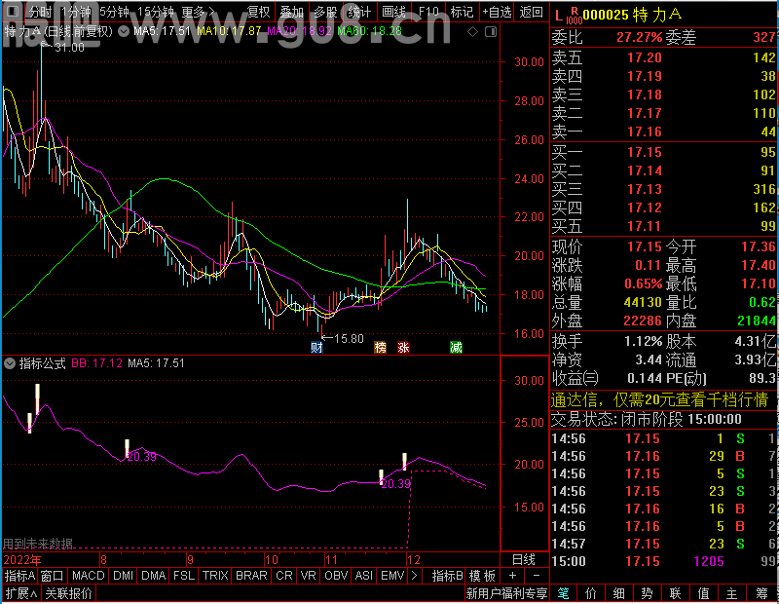The image size is (779, 604).
Task: Click the 财 marker on chart
Action: (x=316, y=347)
